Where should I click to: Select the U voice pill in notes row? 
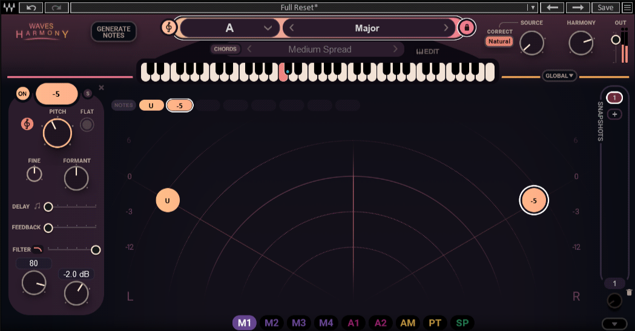click(151, 106)
